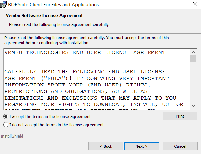
Task: Print the license agreement
Action: click(x=180, y=116)
